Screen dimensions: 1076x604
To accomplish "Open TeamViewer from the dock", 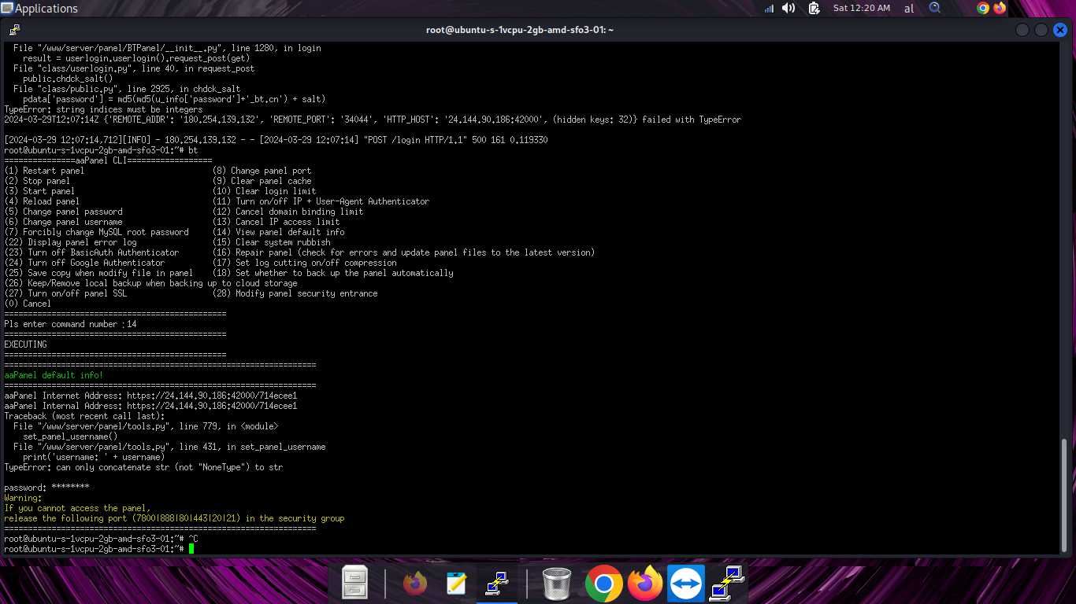I will [x=686, y=584].
